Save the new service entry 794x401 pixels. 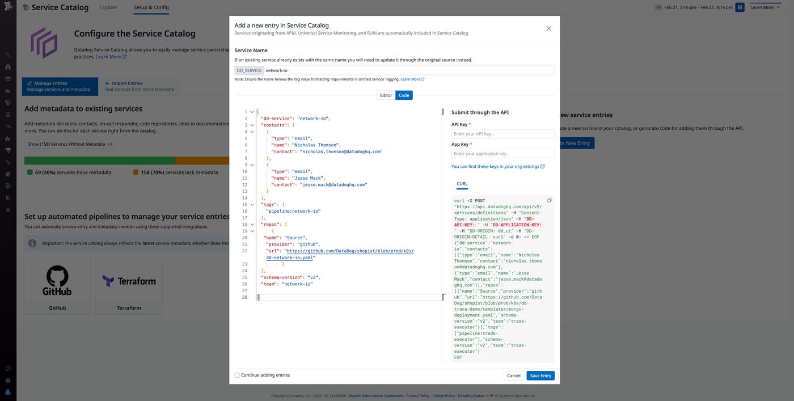[540, 375]
